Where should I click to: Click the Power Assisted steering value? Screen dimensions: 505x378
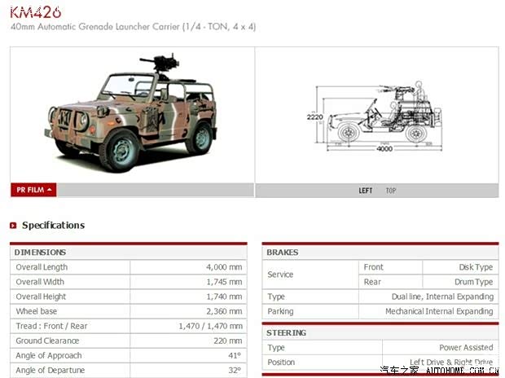click(x=466, y=347)
